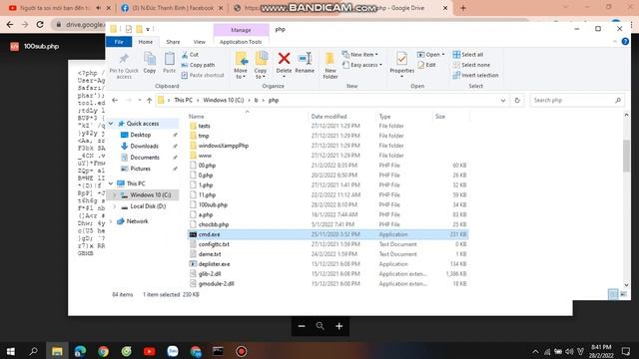Click the Open button dropdown in ribbon
The width and height of the screenshot is (639, 359).
click(x=431, y=55)
